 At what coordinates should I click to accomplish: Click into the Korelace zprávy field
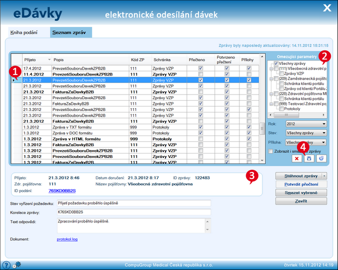coord(134,212)
